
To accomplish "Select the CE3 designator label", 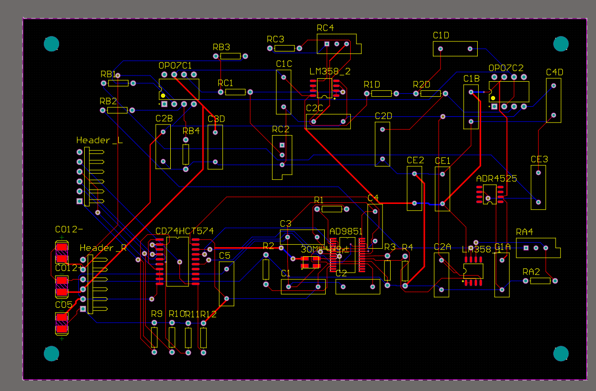I will tap(539, 159).
